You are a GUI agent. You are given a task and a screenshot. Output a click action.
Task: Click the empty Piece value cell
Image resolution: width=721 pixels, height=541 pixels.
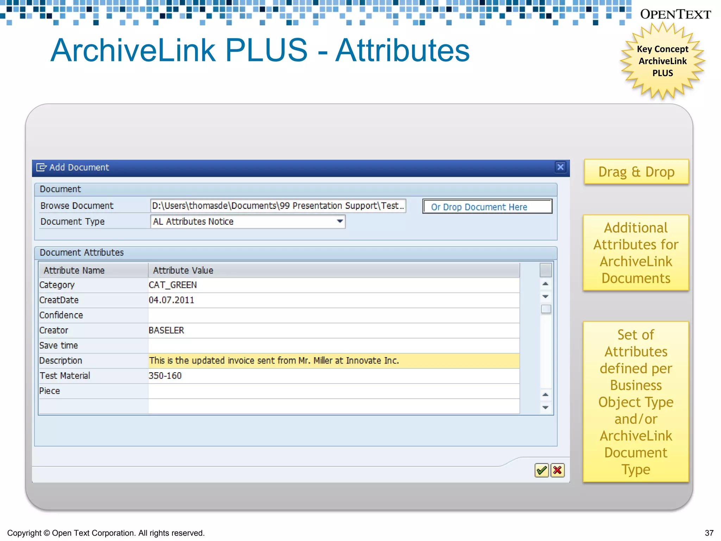(333, 391)
